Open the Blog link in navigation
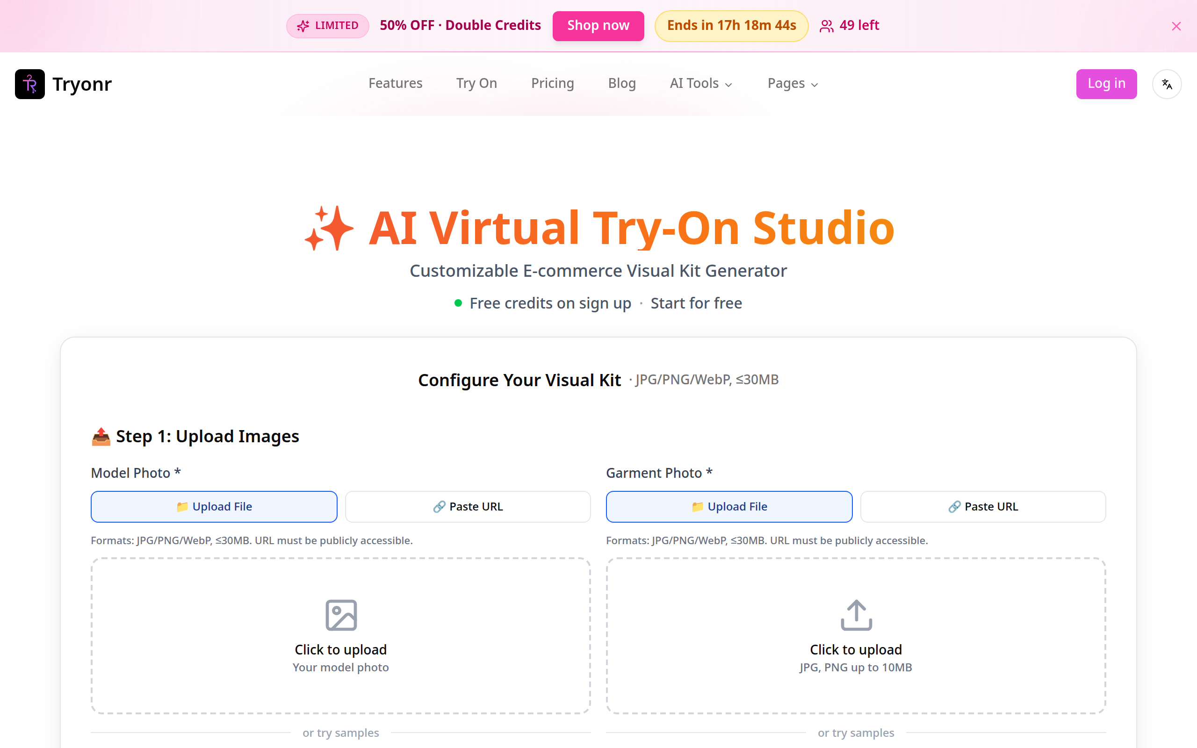The width and height of the screenshot is (1197, 748). coord(621,84)
